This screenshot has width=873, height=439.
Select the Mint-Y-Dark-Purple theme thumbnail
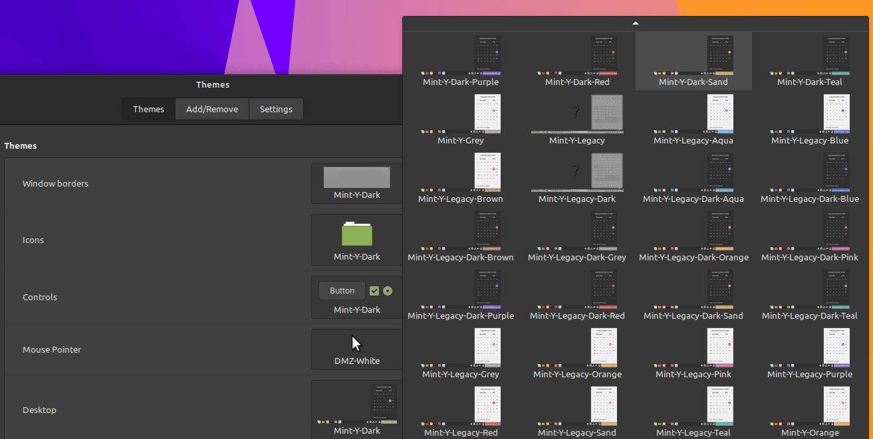click(461, 61)
